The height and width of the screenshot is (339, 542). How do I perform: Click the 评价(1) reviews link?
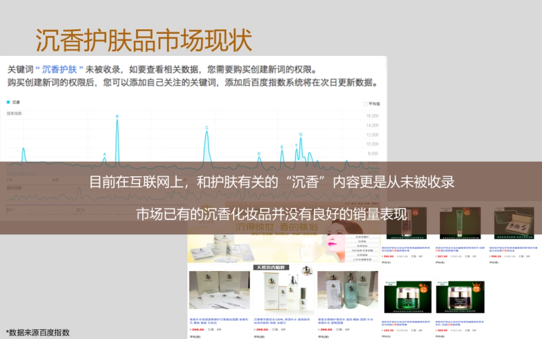386,262
